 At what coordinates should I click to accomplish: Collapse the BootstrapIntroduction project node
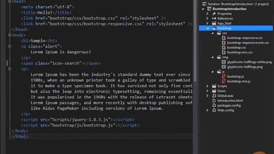pos(203,9)
